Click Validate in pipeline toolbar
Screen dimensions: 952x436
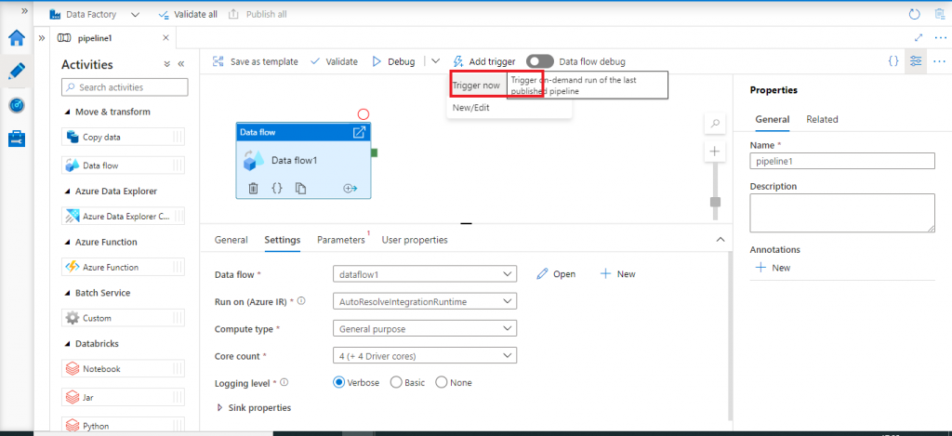pos(334,61)
